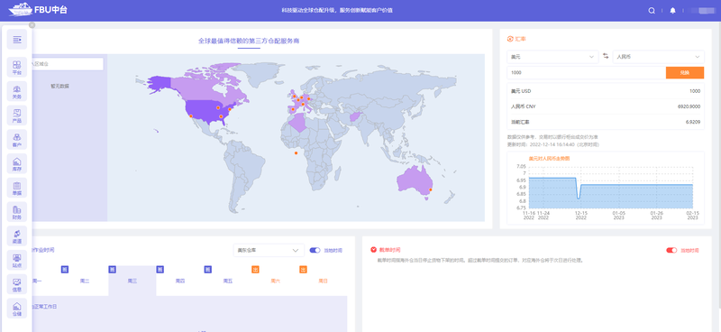Click the update time 2022-12-14 text
Image resolution: width=721 pixels, height=332 pixels.
pyautogui.click(x=553, y=144)
